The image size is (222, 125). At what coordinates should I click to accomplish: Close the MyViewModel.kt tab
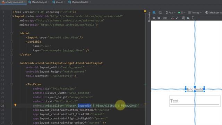click(x=90, y=2)
